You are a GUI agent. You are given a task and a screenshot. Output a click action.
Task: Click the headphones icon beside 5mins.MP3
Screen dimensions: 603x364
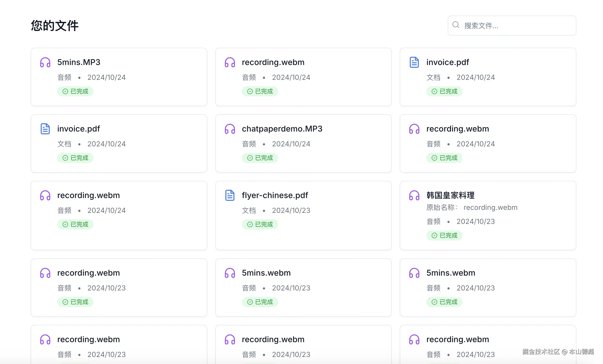(x=45, y=62)
